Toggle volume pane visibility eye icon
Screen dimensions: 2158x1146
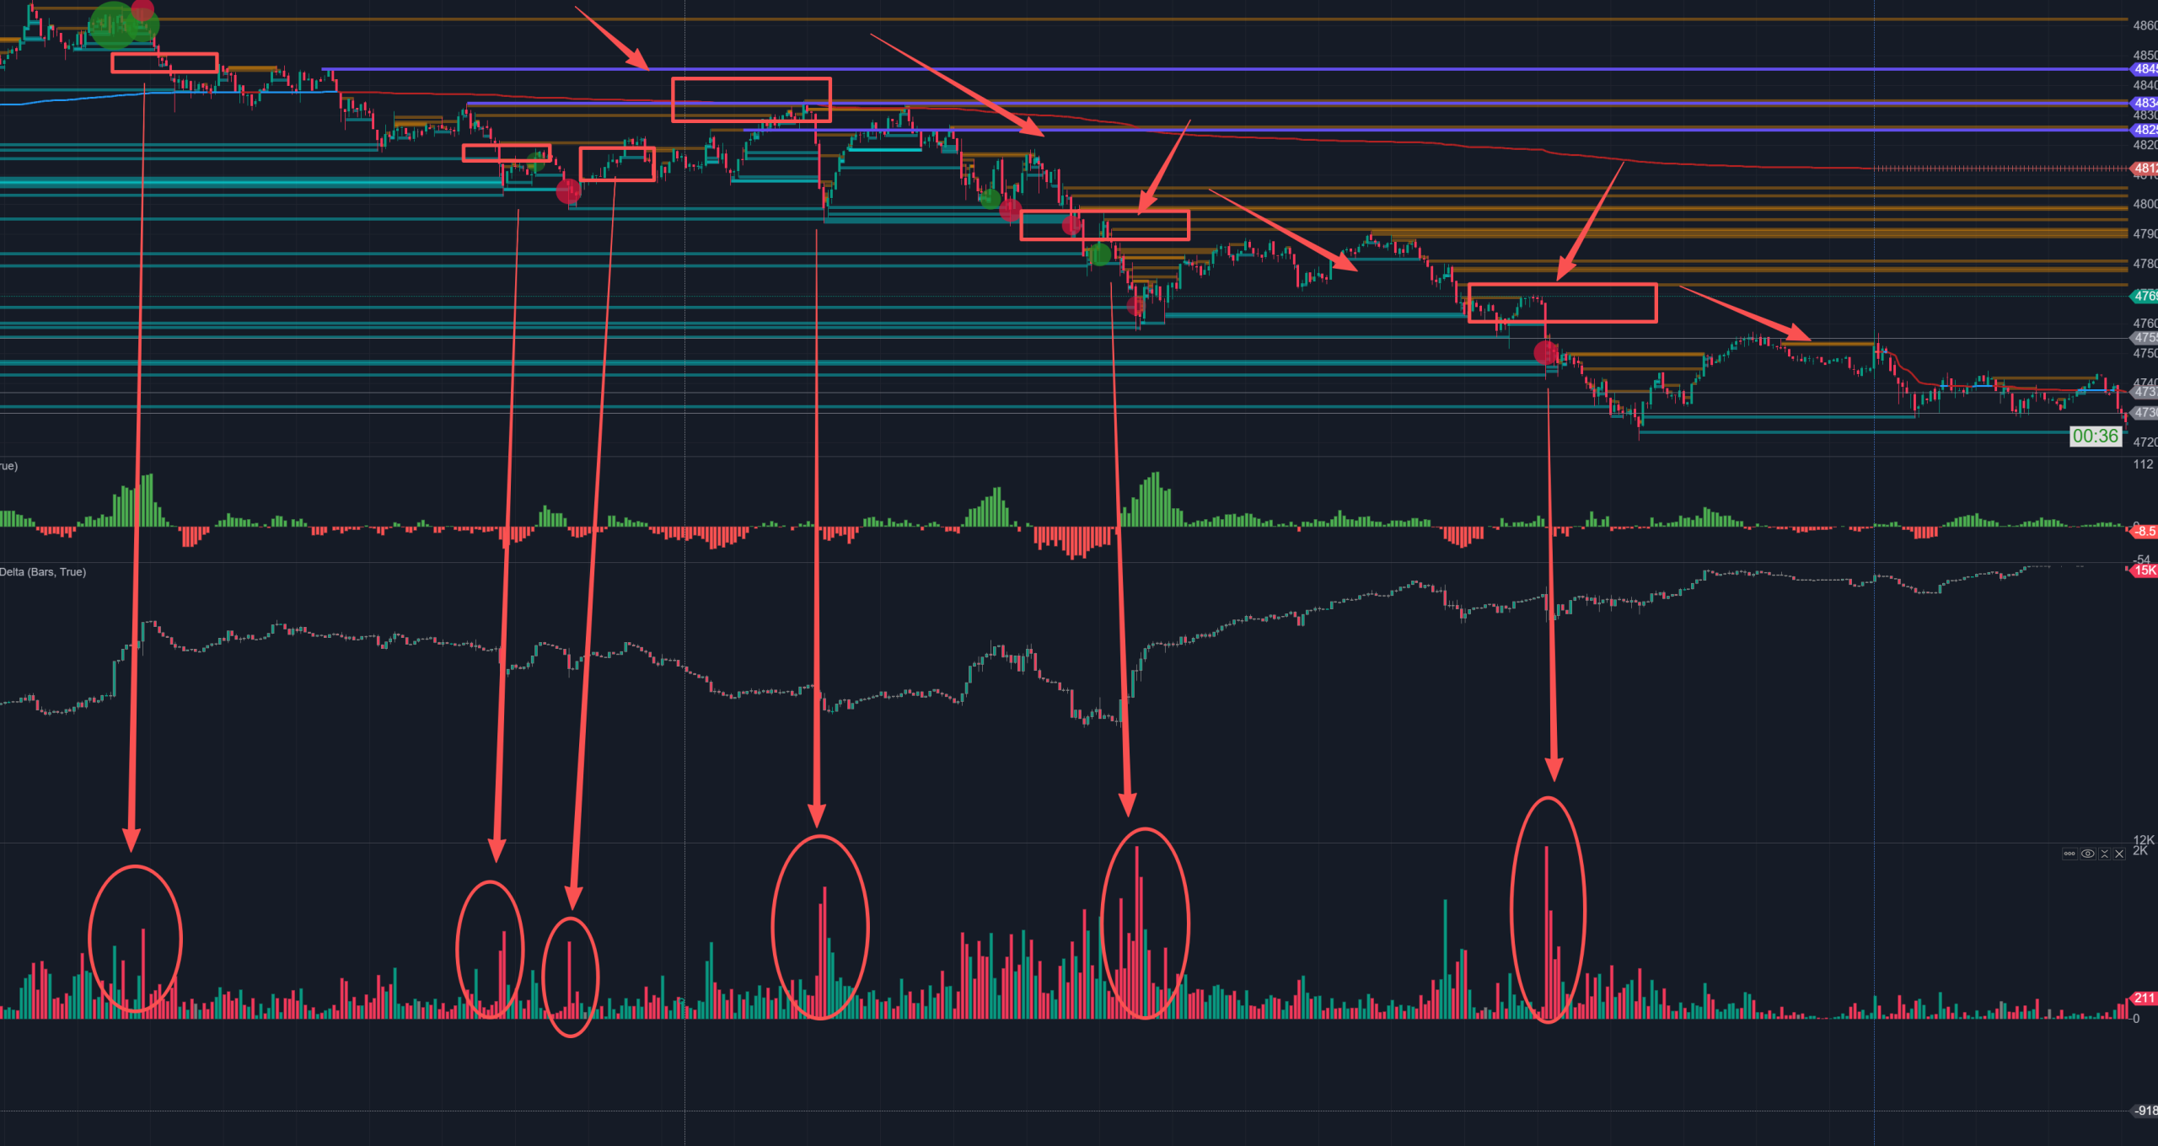[2087, 854]
